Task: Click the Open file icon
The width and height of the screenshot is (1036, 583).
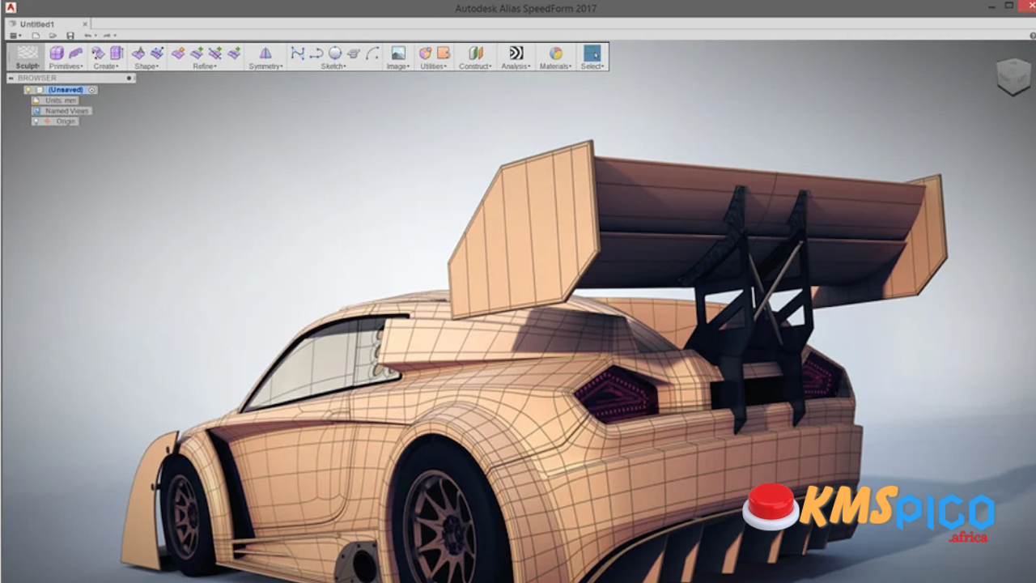Action: click(x=53, y=36)
